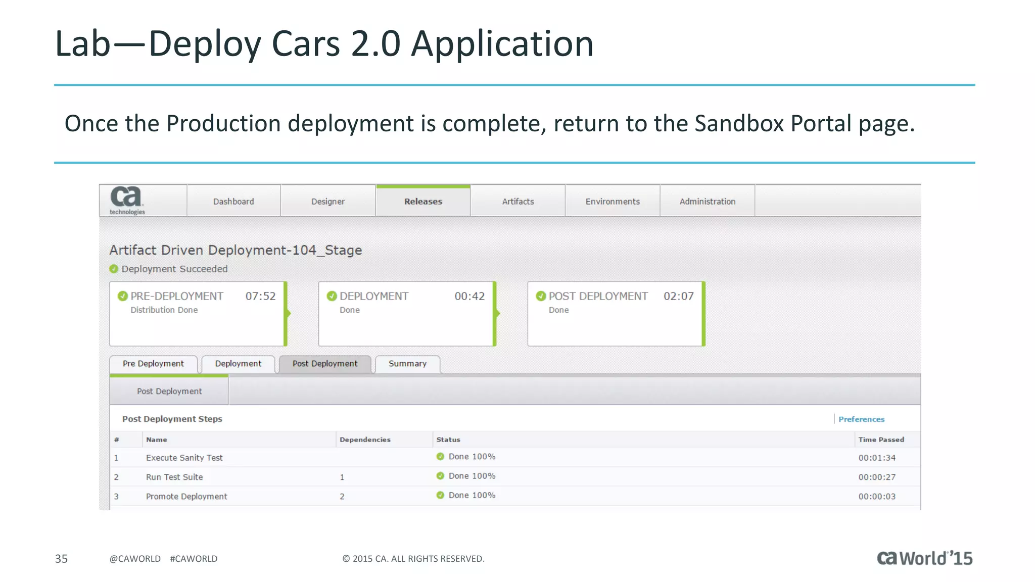This screenshot has width=1035, height=582.
Task: Click the 00:00:27 time value
Action: (x=877, y=477)
